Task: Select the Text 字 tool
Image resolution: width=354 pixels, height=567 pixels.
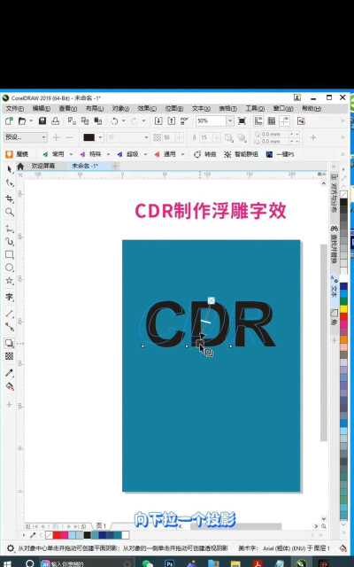Action: coord(10,297)
